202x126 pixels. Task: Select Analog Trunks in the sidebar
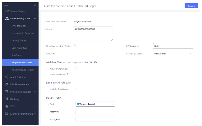pos(19,41)
